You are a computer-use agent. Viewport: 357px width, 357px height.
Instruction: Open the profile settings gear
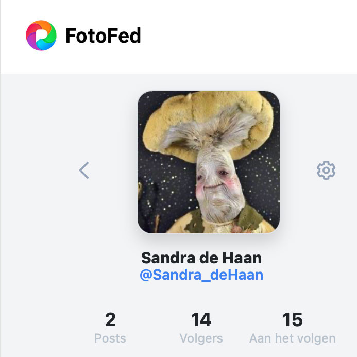tap(326, 171)
